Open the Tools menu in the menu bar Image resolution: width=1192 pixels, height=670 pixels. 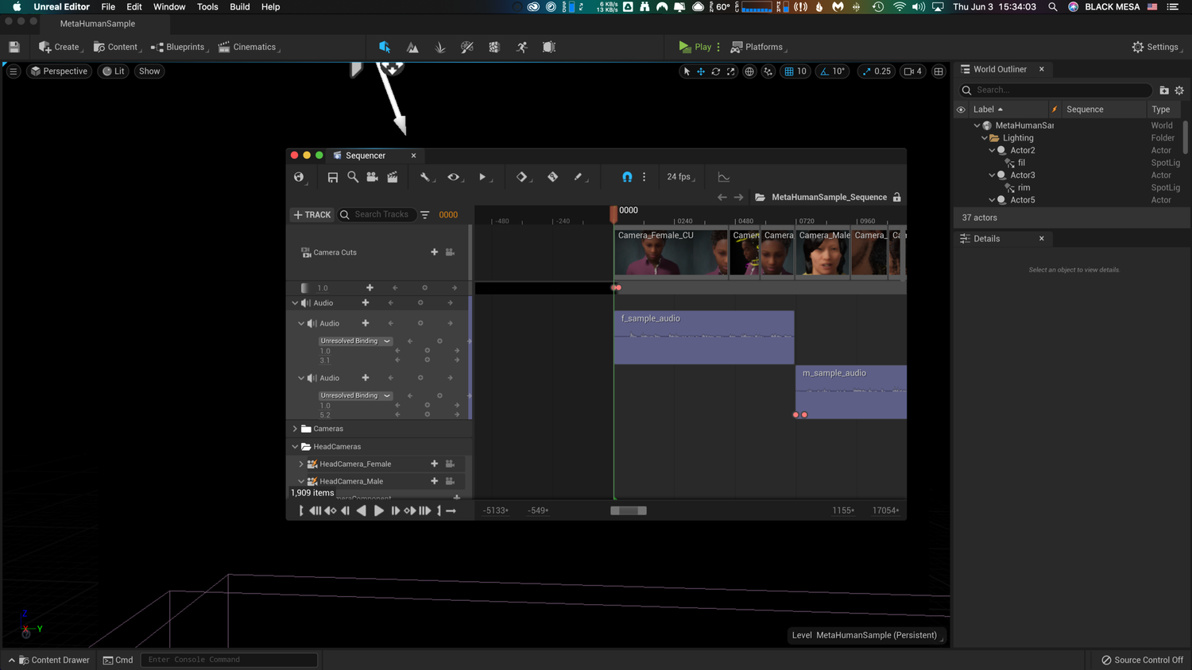tap(207, 6)
